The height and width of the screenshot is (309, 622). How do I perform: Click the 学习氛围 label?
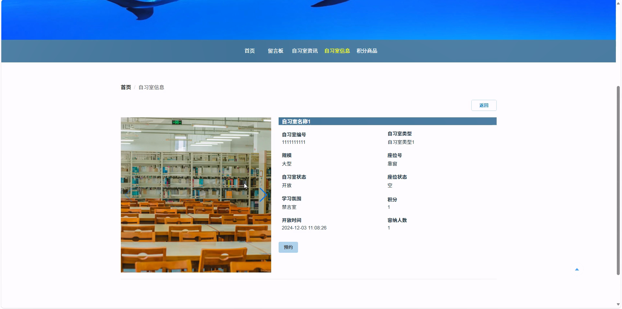(291, 198)
